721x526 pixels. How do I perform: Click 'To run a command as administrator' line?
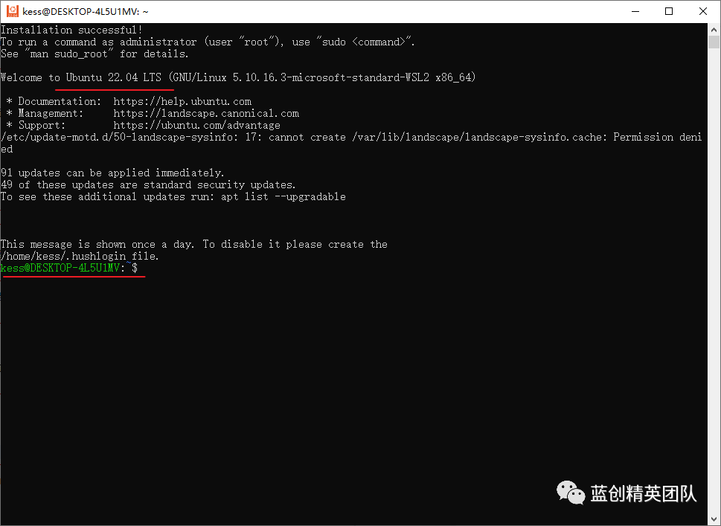coord(208,42)
